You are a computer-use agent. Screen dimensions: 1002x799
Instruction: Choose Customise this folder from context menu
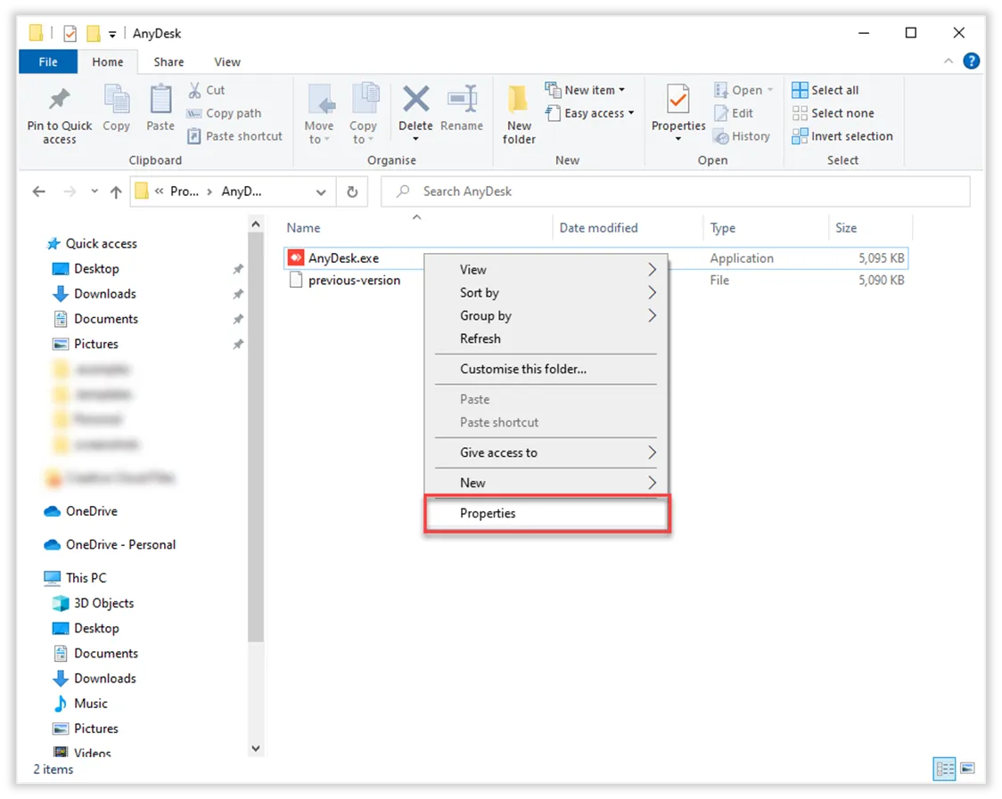pos(523,369)
